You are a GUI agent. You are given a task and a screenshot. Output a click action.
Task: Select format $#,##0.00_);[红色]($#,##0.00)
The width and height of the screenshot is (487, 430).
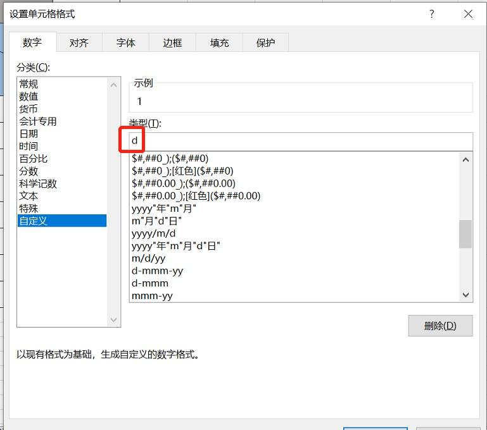pyautogui.click(x=294, y=196)
